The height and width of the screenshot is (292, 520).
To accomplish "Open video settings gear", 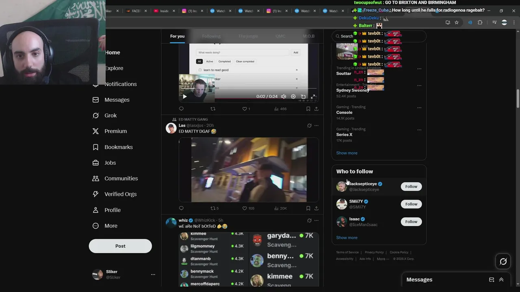I will pyautogui.click(x=293, y=97).
